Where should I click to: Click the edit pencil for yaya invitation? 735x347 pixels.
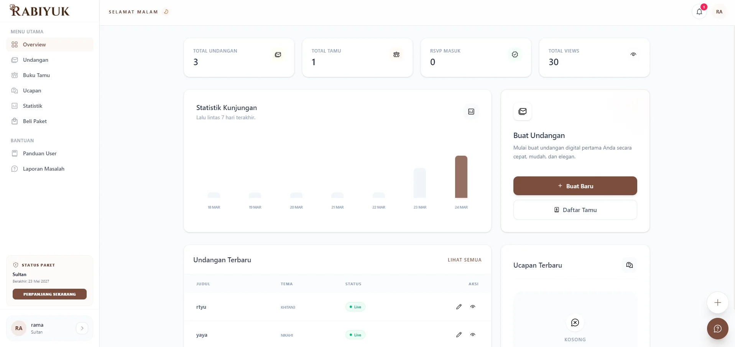[459, 335]
